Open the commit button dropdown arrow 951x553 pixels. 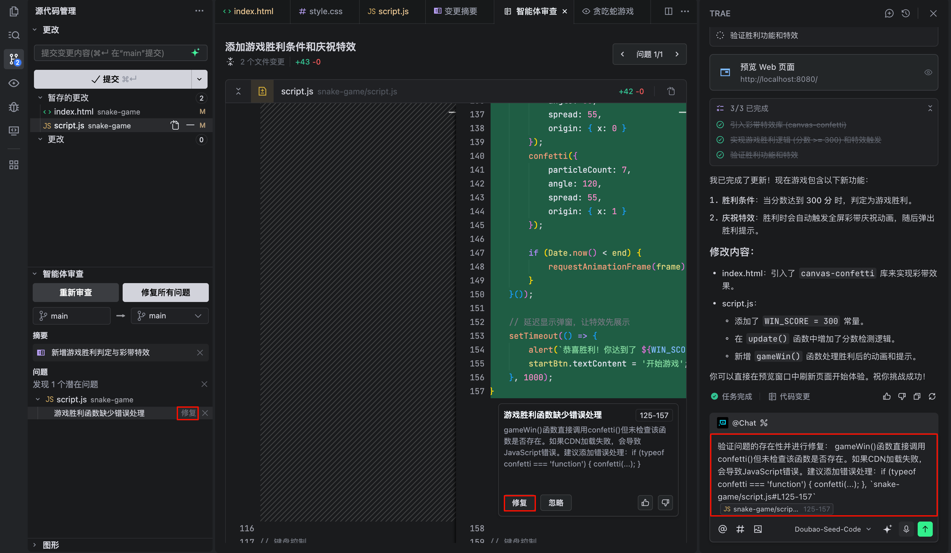click(199, 79)
